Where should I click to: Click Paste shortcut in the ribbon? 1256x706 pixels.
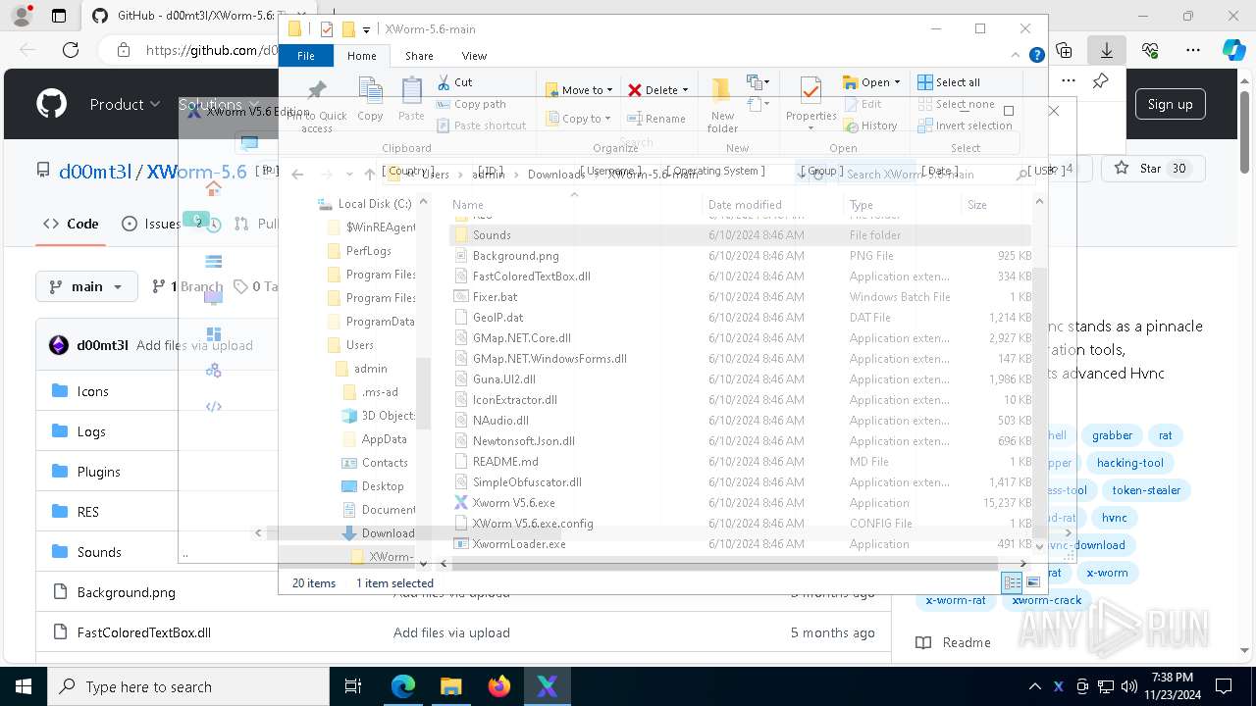tap(481, 126)
